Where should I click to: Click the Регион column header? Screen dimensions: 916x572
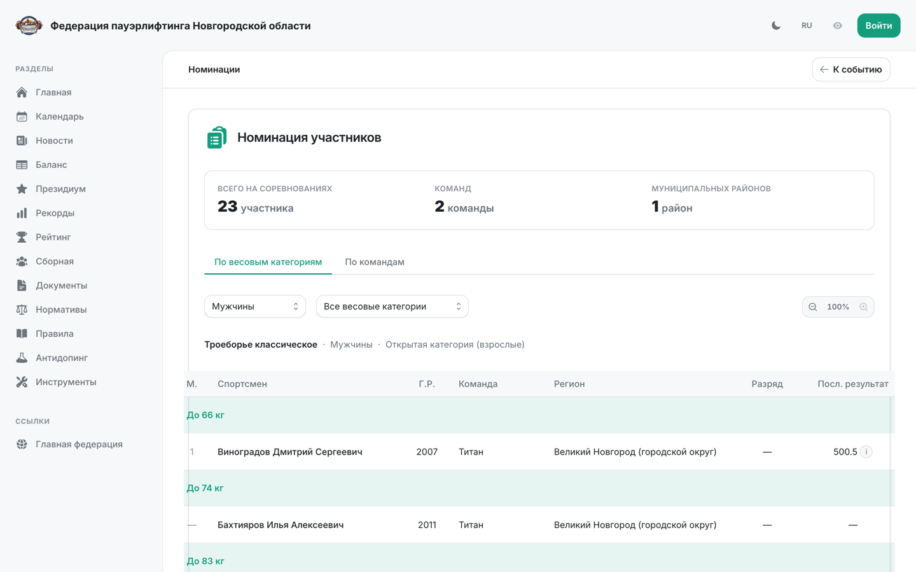[569, 384]
